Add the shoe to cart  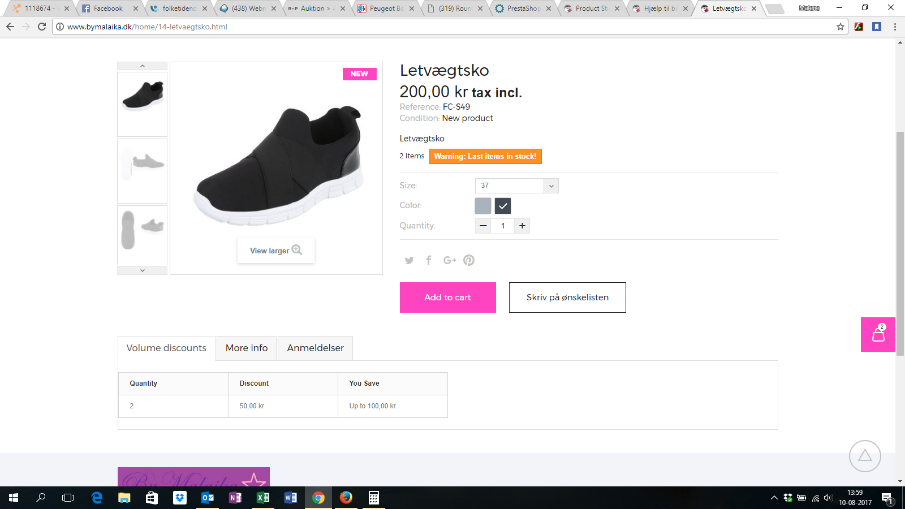(x=448, y=297)
